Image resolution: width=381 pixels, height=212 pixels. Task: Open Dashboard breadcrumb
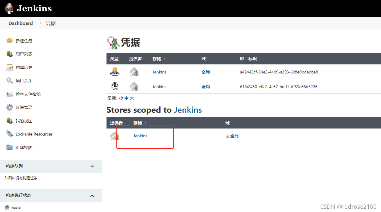coord(21,23)
